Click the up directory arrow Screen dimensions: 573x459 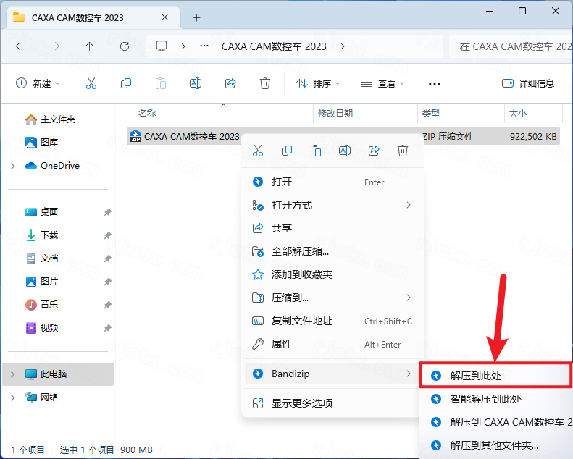[90, 46]
